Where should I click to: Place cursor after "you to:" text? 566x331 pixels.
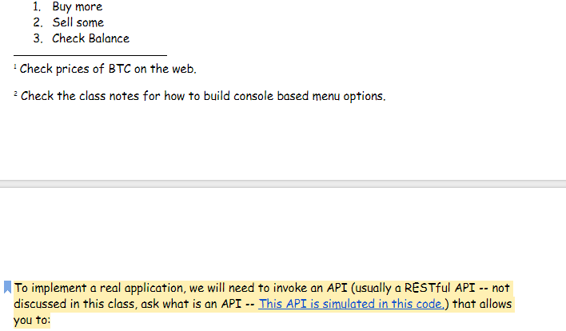tap(51, 321)
